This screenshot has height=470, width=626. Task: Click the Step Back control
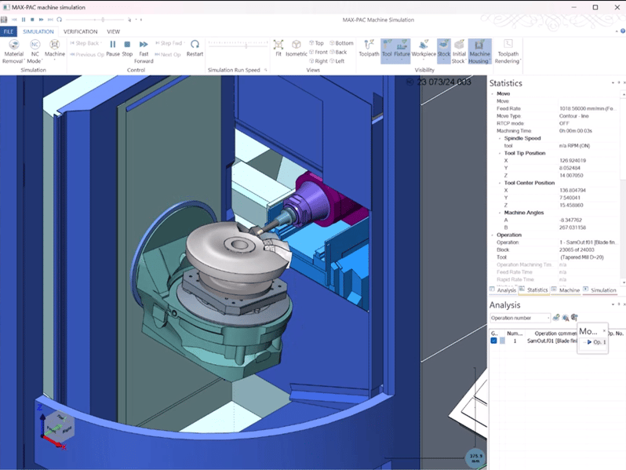[x=85, y=43]
